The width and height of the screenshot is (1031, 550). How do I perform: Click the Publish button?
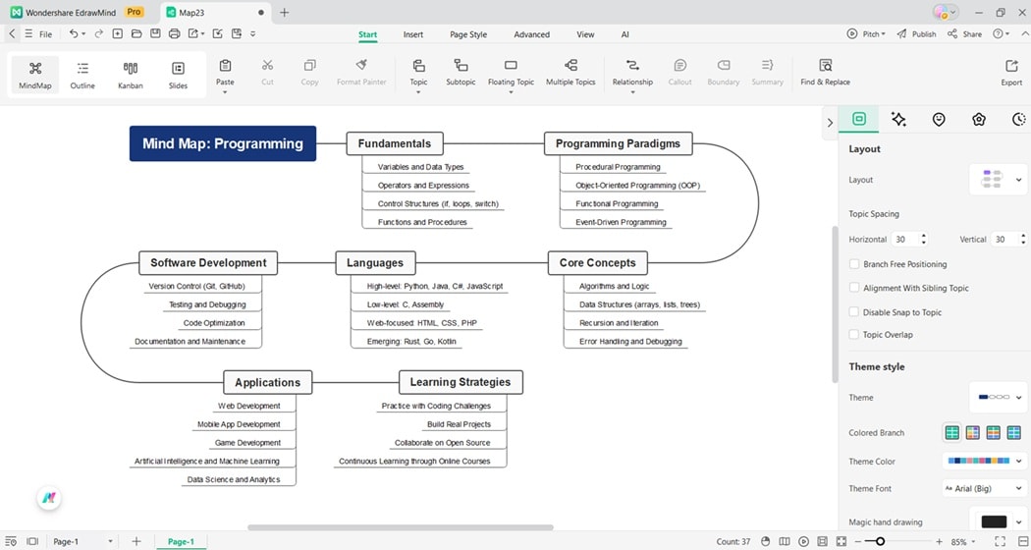(x=916, y=34)
